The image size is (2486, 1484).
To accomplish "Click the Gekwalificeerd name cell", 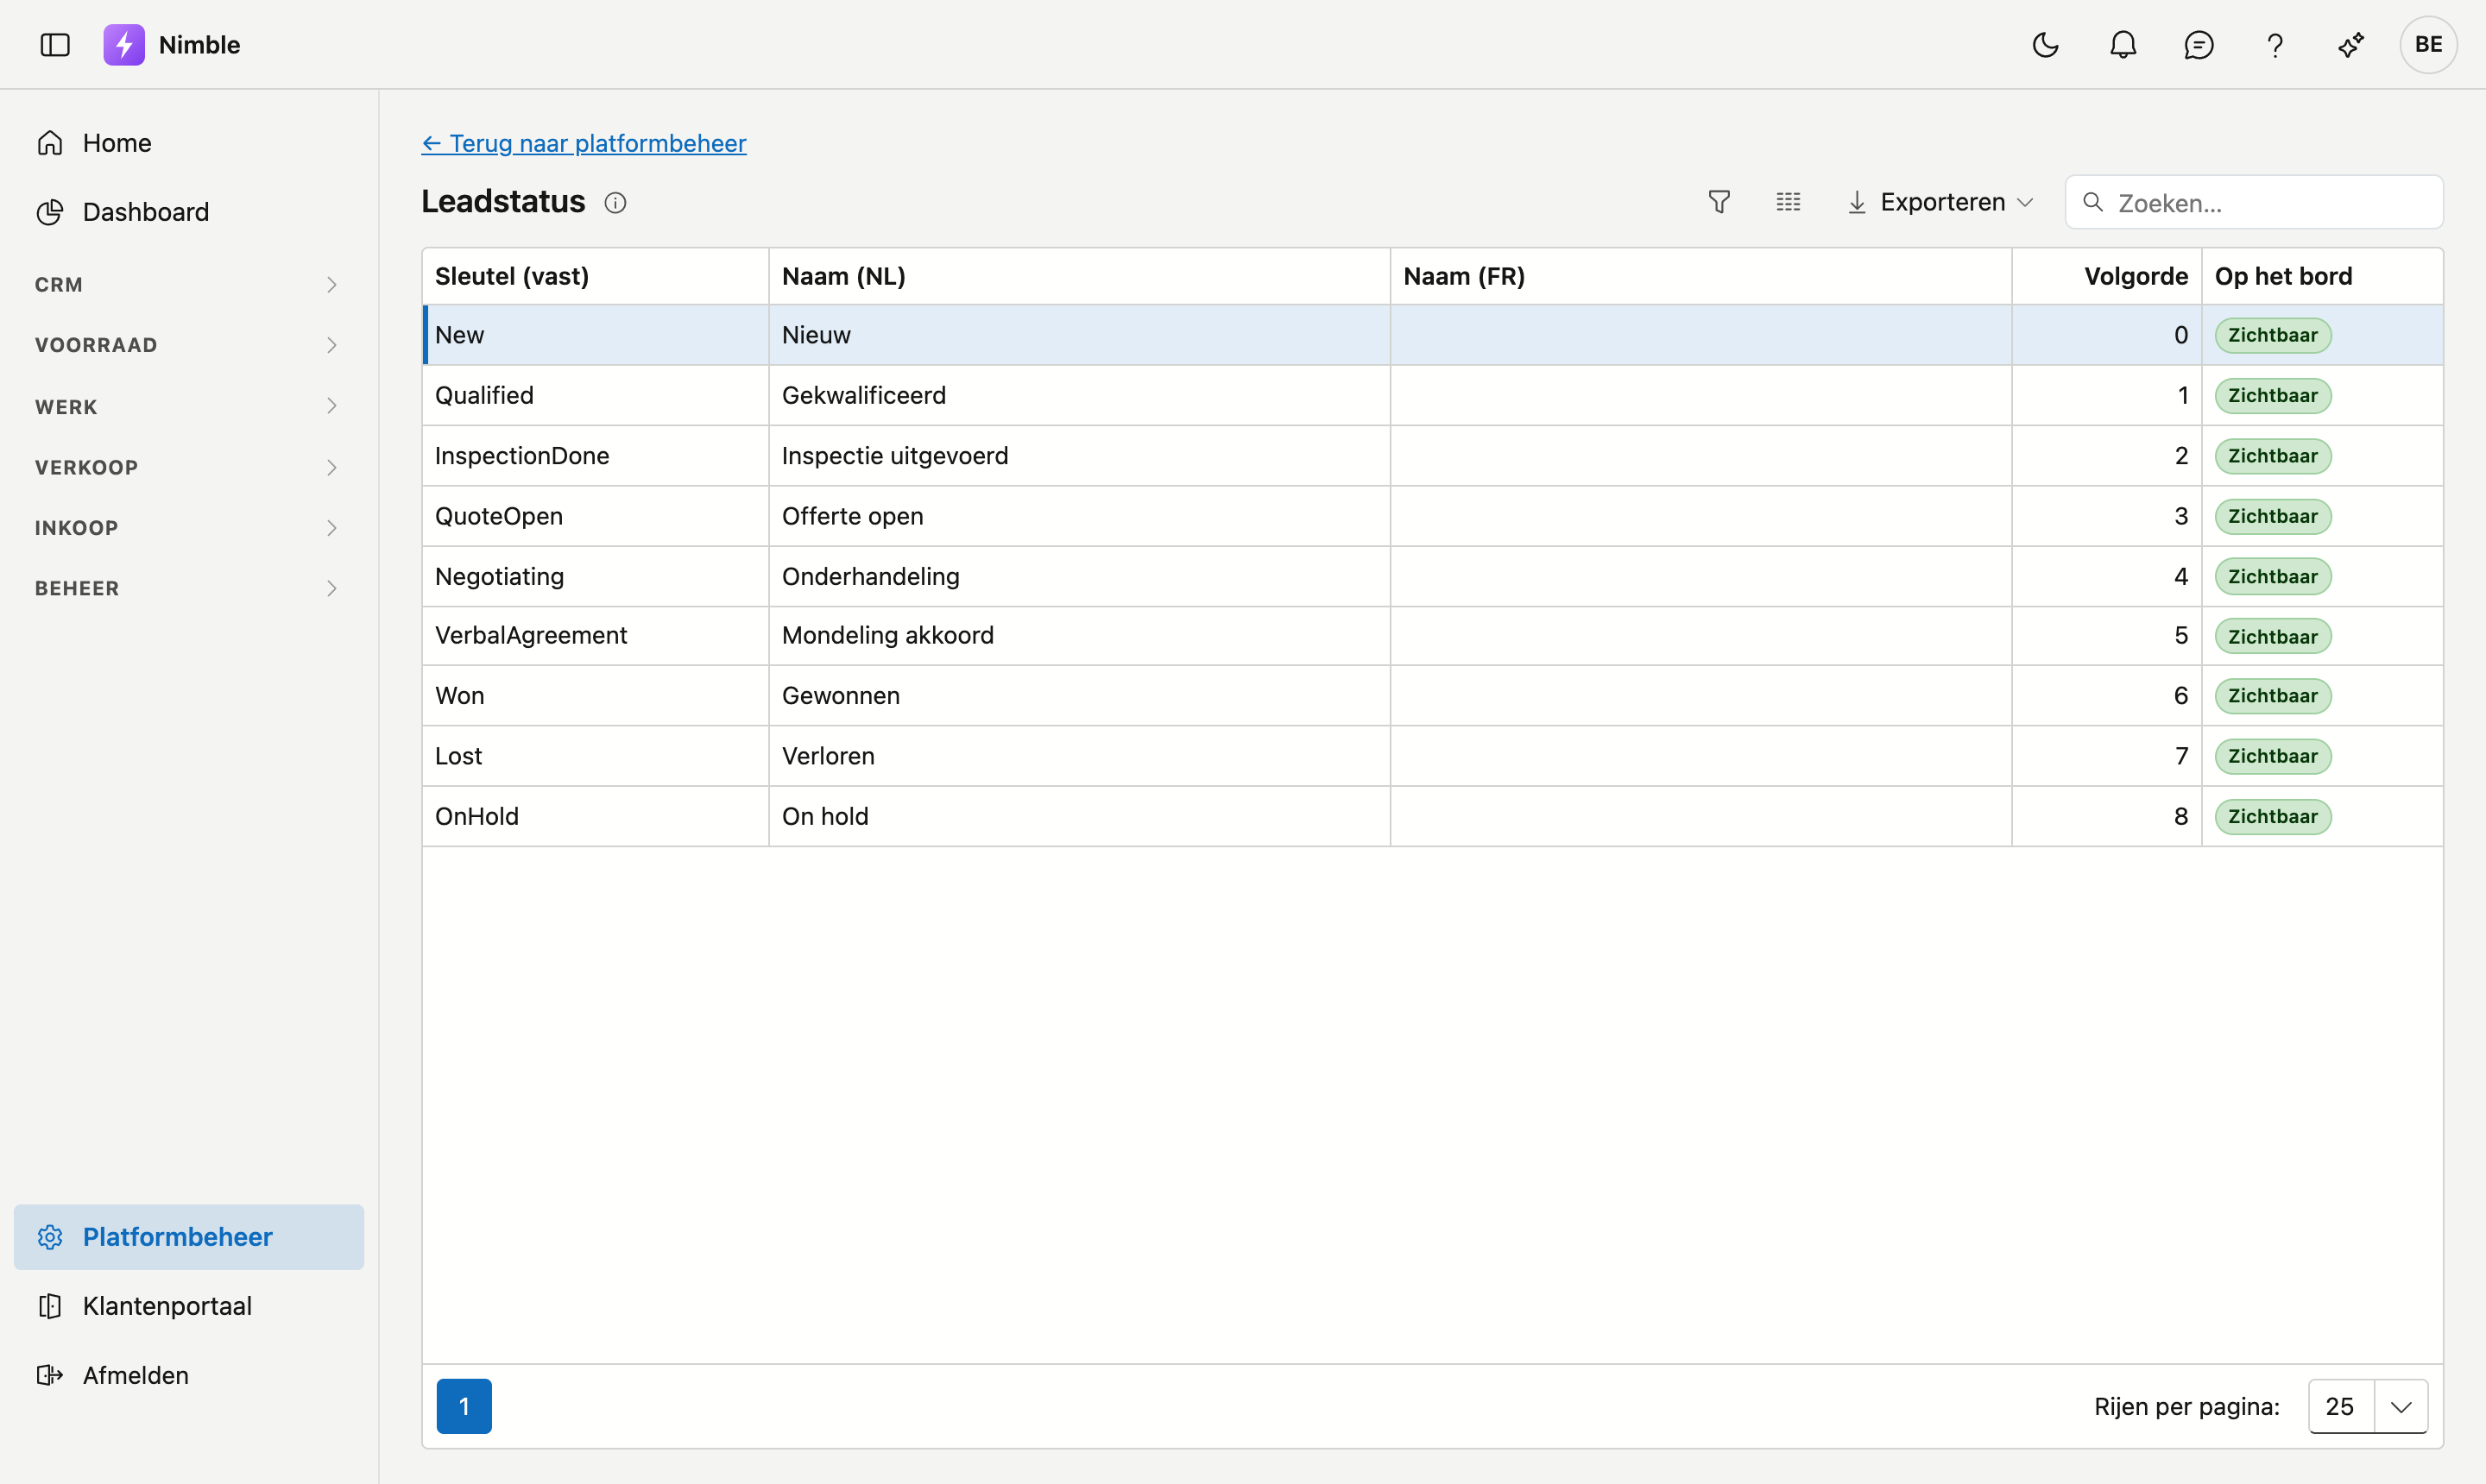I will click(x=1080, y=395).
